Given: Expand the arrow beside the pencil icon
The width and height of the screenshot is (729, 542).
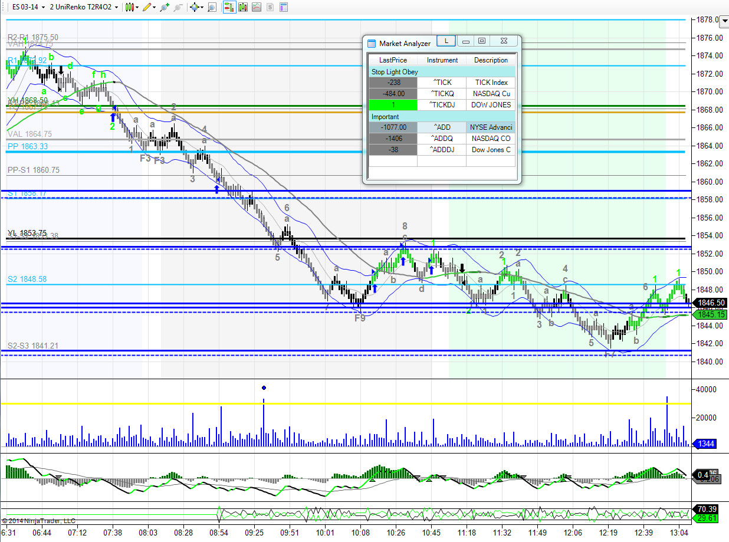Looking at the screenshot, I should click(155, 8).
